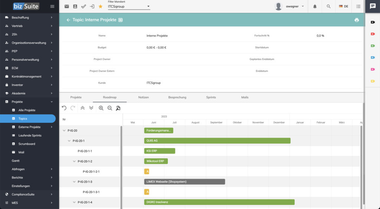
Task: Expand the Vertrieb sidebar menu
Action: click(x=29, y=26)
